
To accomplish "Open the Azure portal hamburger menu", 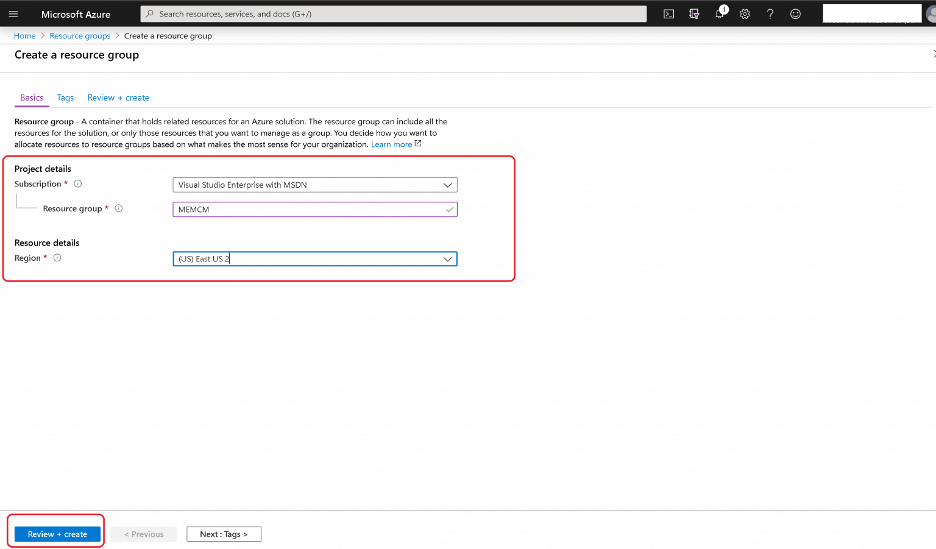I will (13, 13).
